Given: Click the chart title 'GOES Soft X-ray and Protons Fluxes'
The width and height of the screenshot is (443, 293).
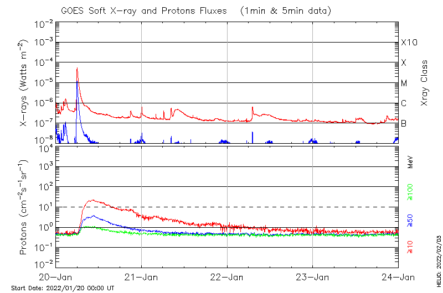Looking at the screenshot, I should click(143, 11).
